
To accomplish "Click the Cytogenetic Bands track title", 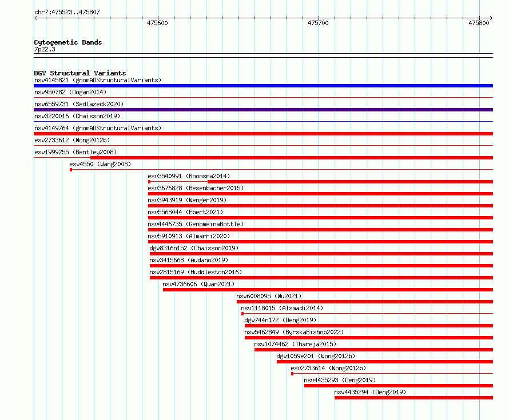I will (x=68, y=42).
